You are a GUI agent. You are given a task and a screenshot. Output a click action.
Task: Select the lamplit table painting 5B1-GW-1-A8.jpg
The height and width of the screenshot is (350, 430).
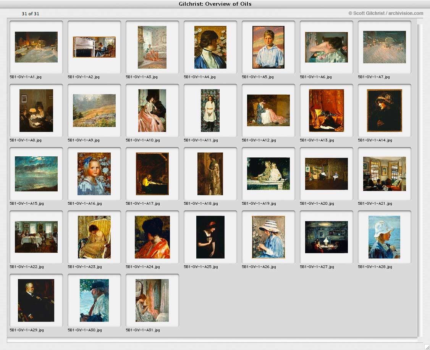coord(36,110)
